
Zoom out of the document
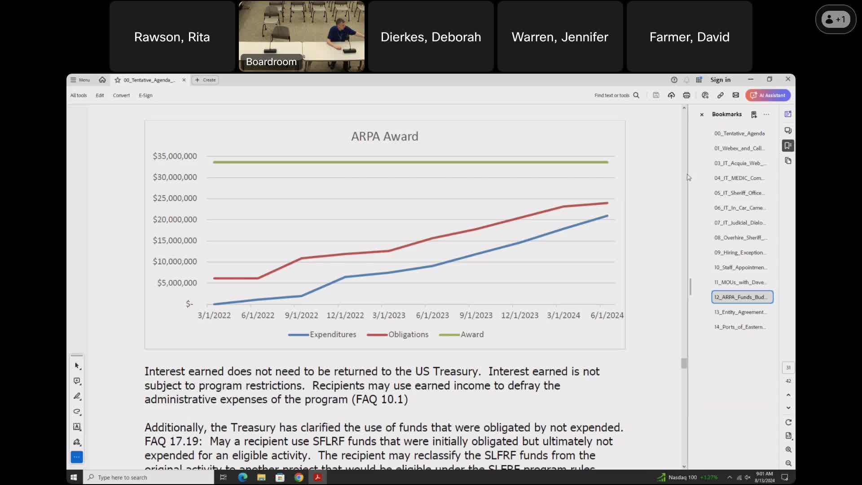click(788, 463)
